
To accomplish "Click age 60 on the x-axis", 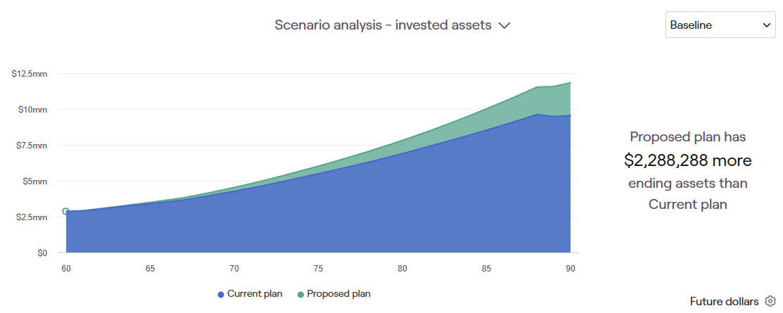I will pyautogui.click(x=66, y=269).
